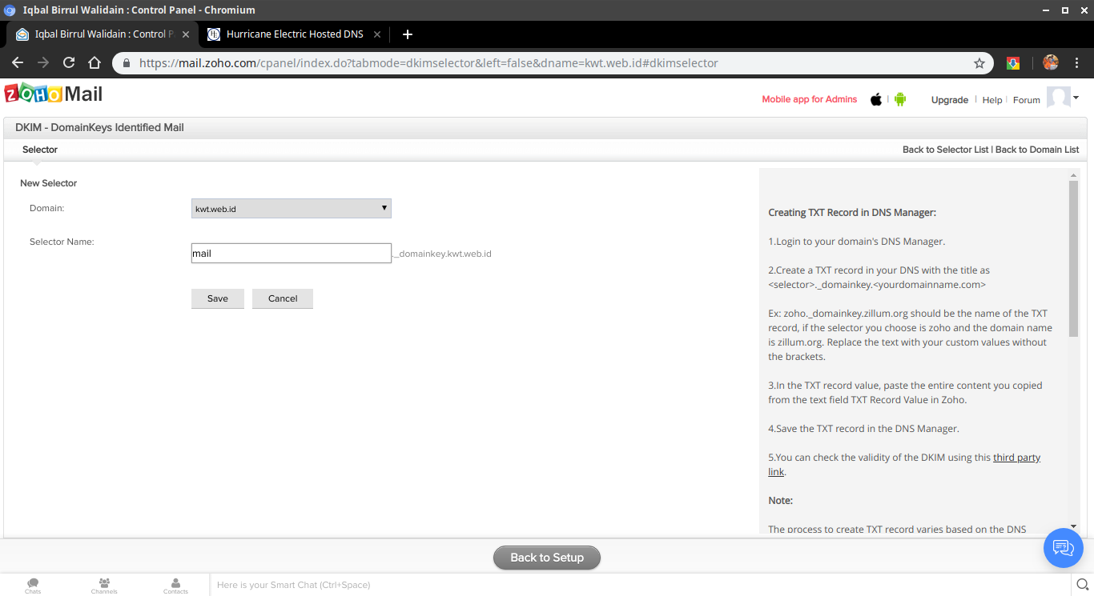This screenshot has height=596, width=1094.
Task: Reload the page in browser
Action: [x=69, y=63]
